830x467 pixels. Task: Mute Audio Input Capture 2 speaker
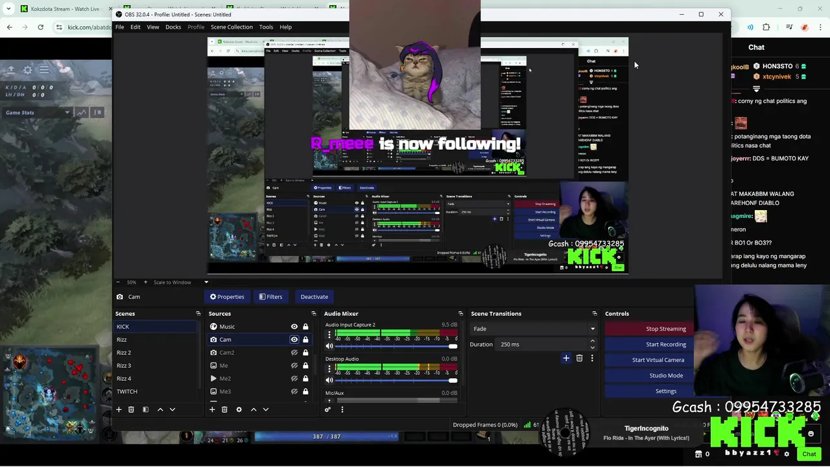coord(329,346)
